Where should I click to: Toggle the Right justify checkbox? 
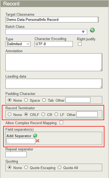80,44
